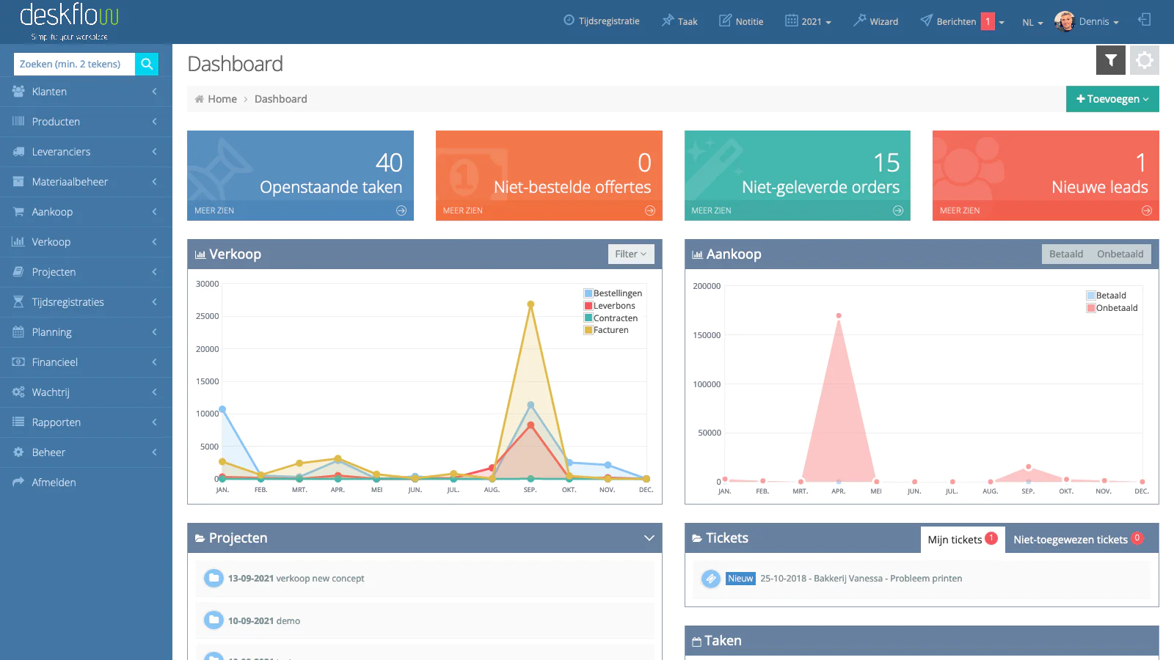The height and width of the screenshot is (660, 1174).
Task: Launch the Wizard from the top bar
Action: 875,21
